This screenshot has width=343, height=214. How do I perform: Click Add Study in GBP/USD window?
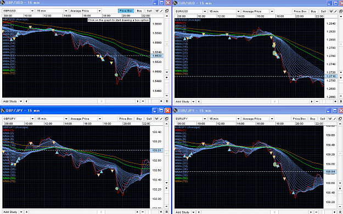(10, 101)
